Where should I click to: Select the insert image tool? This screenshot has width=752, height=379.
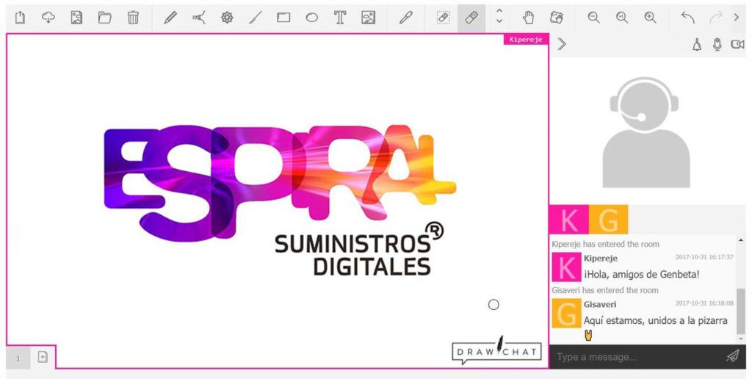click(369, 18)
